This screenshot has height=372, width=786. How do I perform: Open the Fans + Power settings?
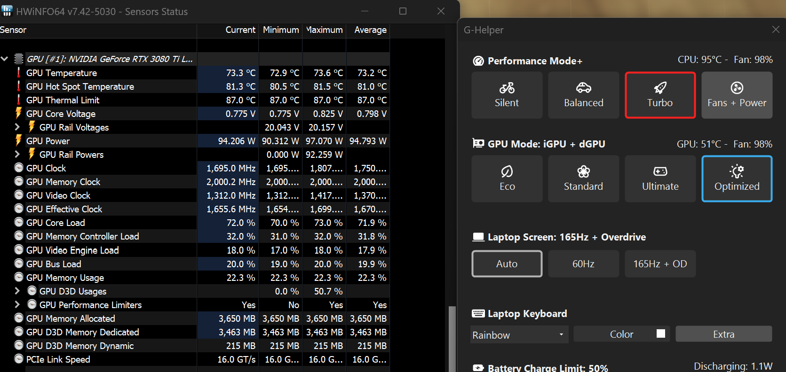737,95
